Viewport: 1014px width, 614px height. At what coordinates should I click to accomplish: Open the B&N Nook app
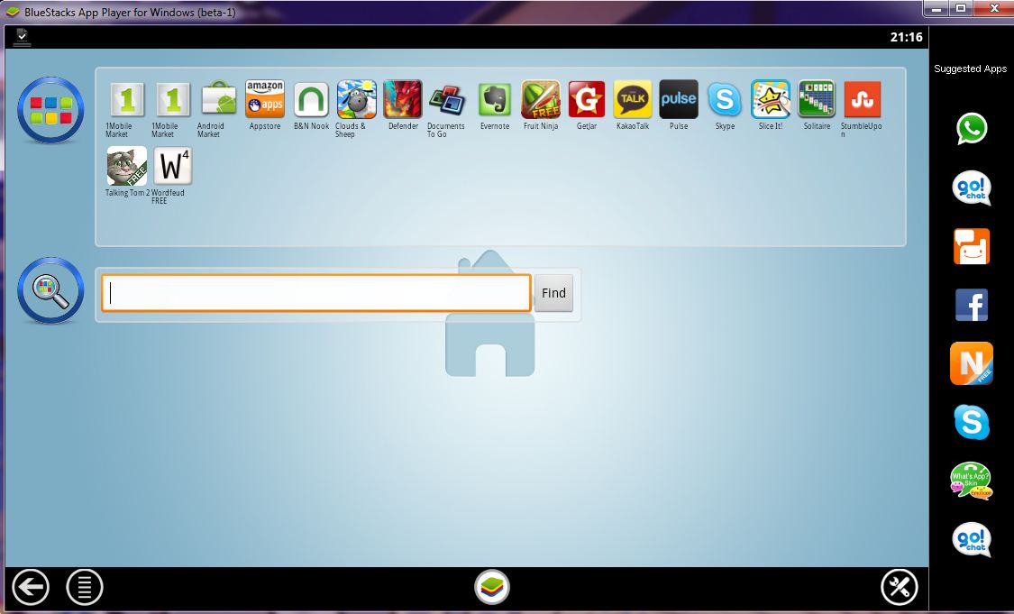[311, 100]
